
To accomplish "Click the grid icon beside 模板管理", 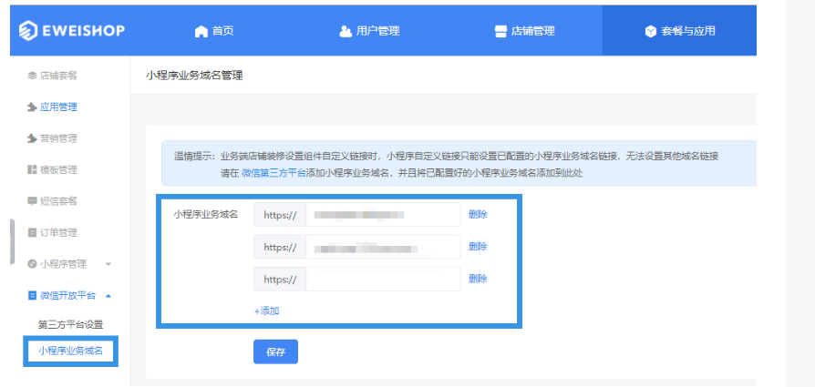I will [32, 170].
